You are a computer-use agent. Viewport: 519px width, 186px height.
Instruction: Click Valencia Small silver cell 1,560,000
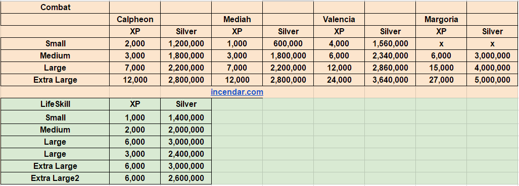pos(390,44)
